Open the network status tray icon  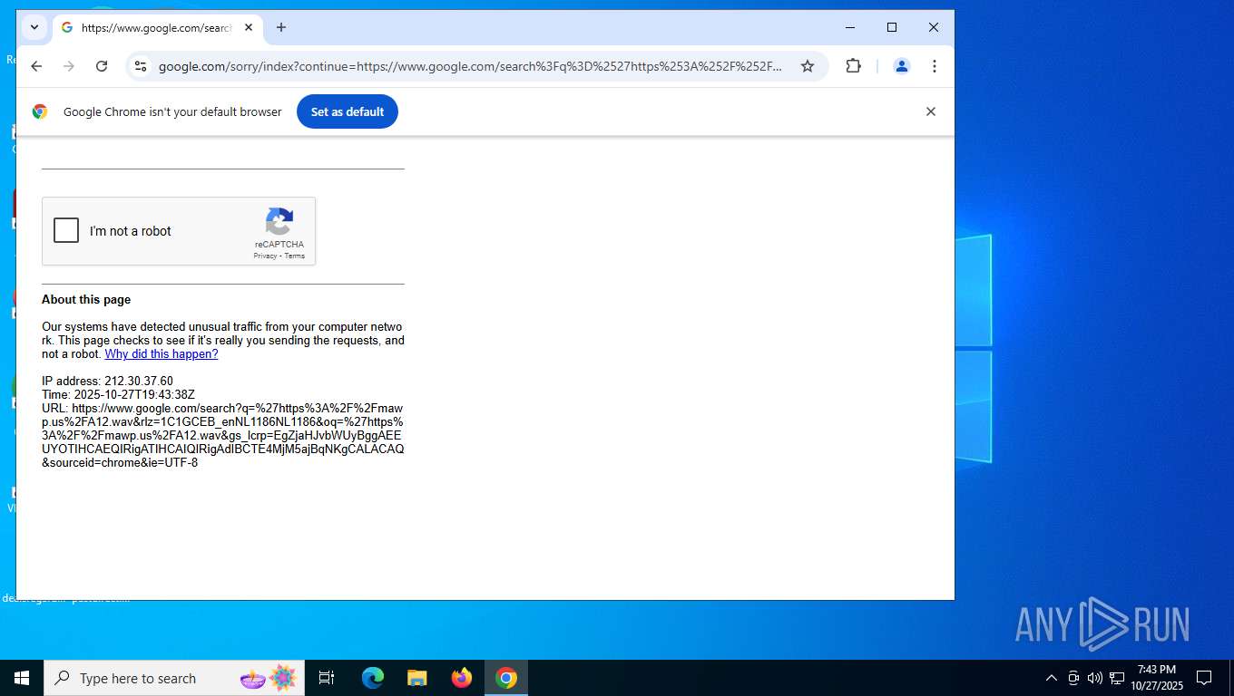coord(1117,678)
